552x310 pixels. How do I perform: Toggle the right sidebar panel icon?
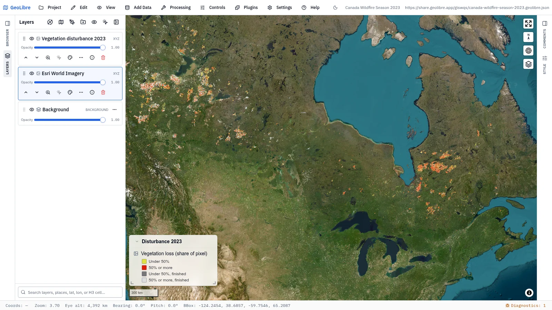point(545,23)
